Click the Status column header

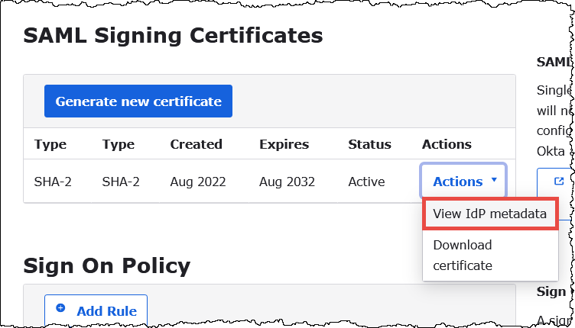tap(369, 144)
